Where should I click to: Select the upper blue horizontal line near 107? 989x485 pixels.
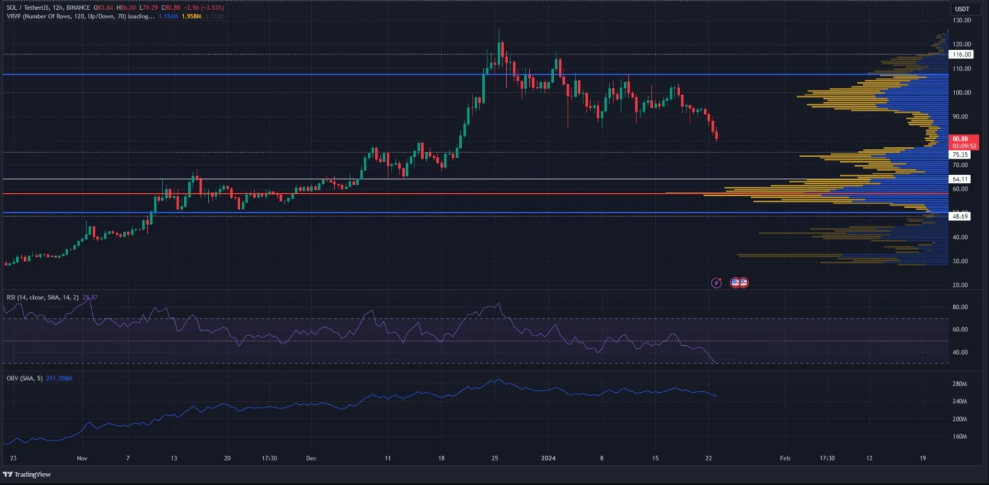coord(475,75)
